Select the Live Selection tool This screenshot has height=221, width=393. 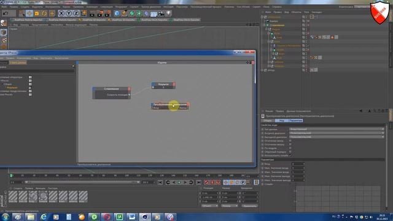click(x=22, y=13)
